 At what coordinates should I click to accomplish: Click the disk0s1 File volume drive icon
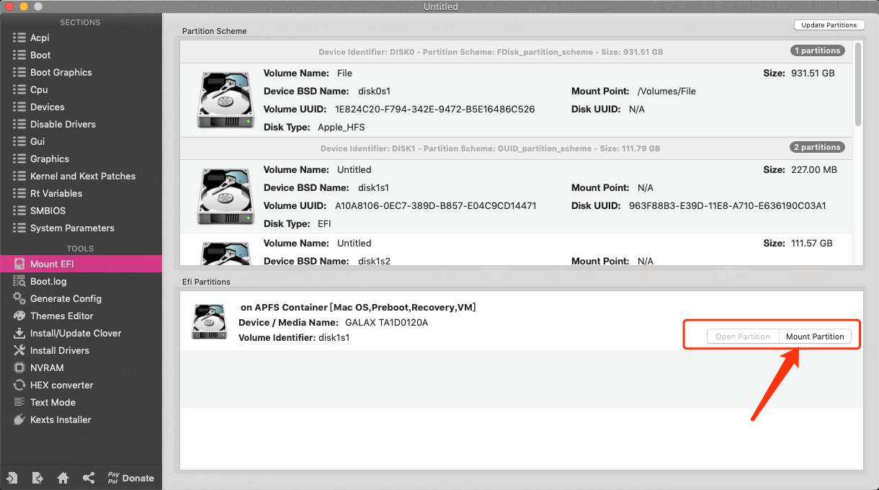point(225,100)
